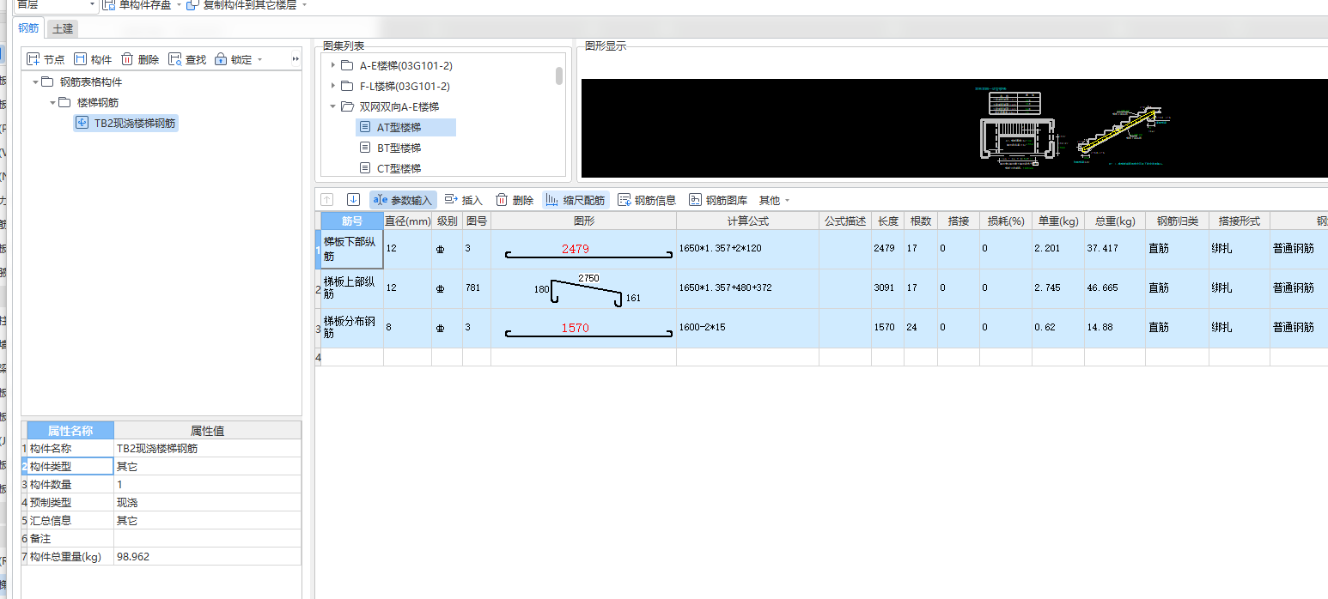The image size is (1328, 599).
Task: Click formula cell 1650*1.357+480+372
Action: coord(747,288)
